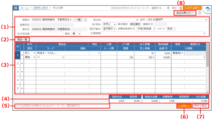Click row 1 数量 100 cell
The width and height of the screenshot is (224, 122).
click(x=126, y=57)
